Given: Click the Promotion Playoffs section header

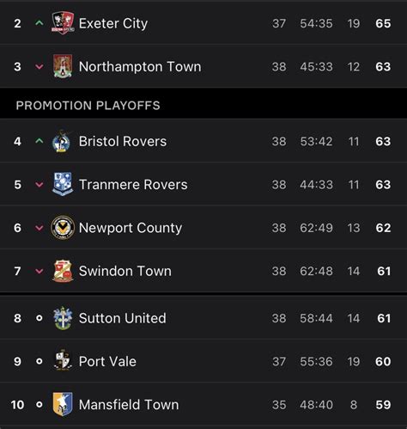Looking at the screenshot, I should 88,106.
